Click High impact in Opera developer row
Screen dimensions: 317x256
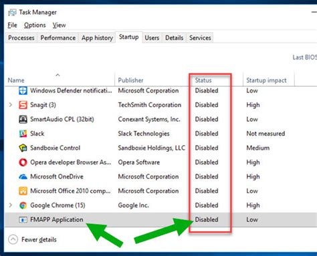click(253, 162)
